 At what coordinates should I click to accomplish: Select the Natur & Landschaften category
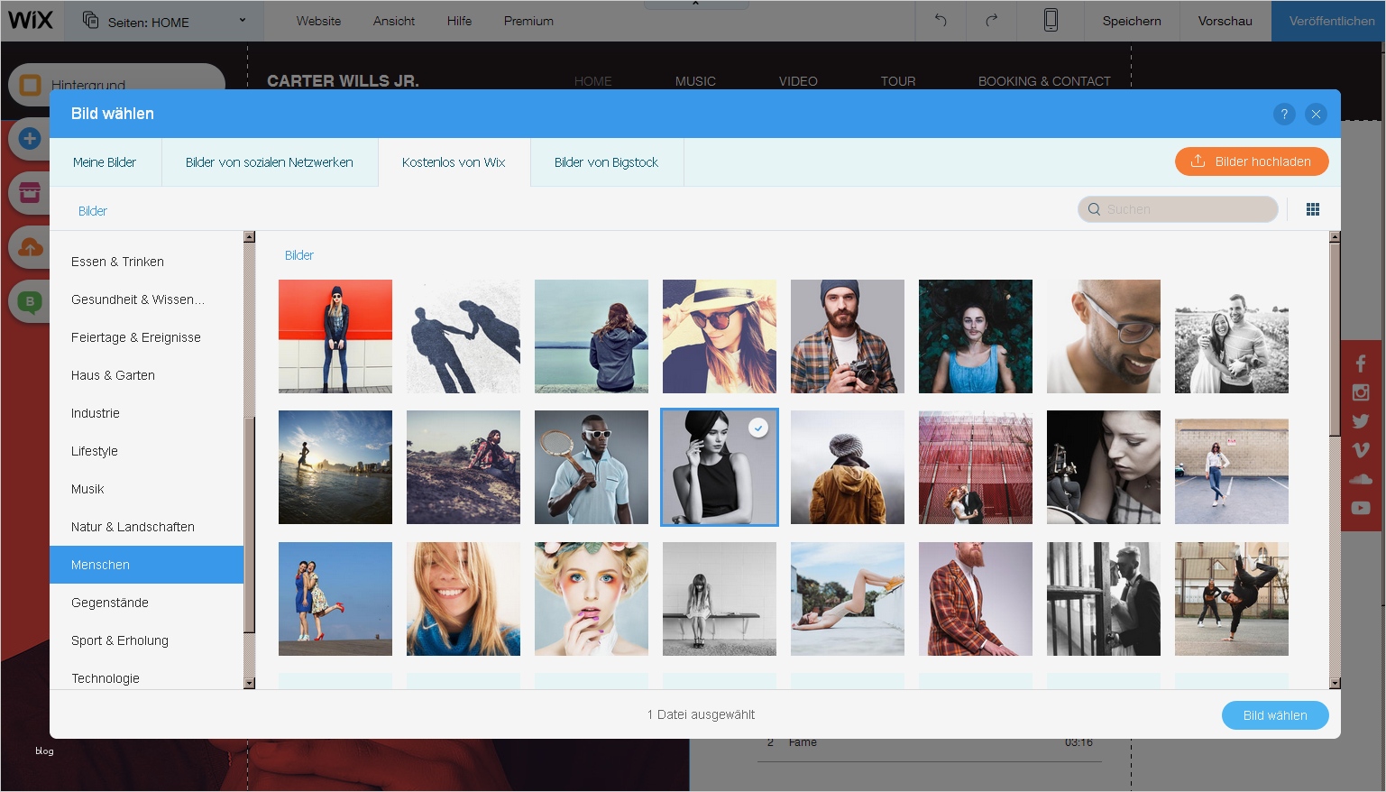(147, 527)
